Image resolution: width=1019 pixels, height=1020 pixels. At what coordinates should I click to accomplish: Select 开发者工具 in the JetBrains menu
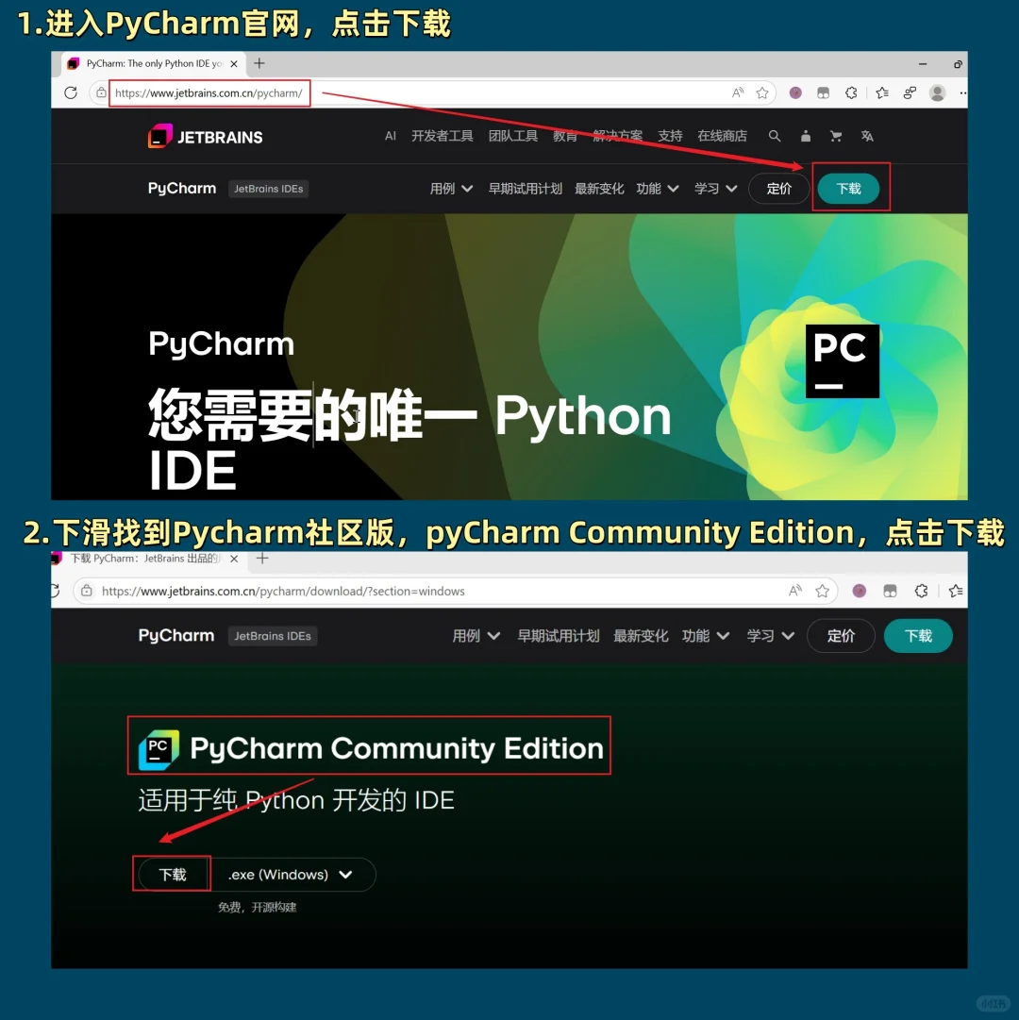tap(443, 136)
